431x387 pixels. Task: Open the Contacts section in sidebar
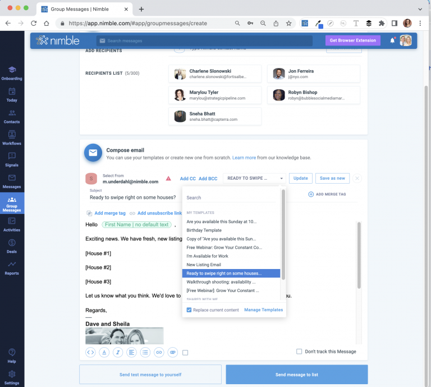[12, 116]
